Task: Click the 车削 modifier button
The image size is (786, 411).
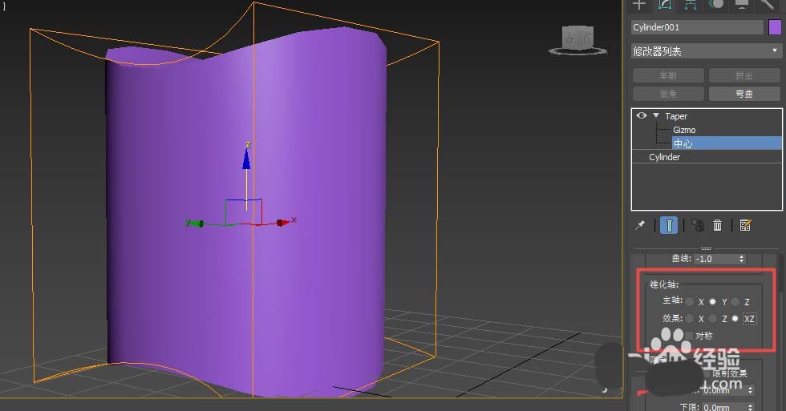Action: [x=668, y=75]
